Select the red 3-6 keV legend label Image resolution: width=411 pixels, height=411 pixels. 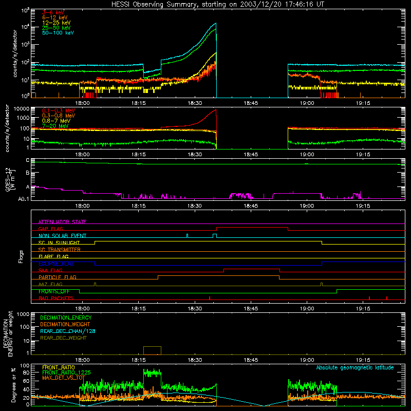[x=53, y=12]
